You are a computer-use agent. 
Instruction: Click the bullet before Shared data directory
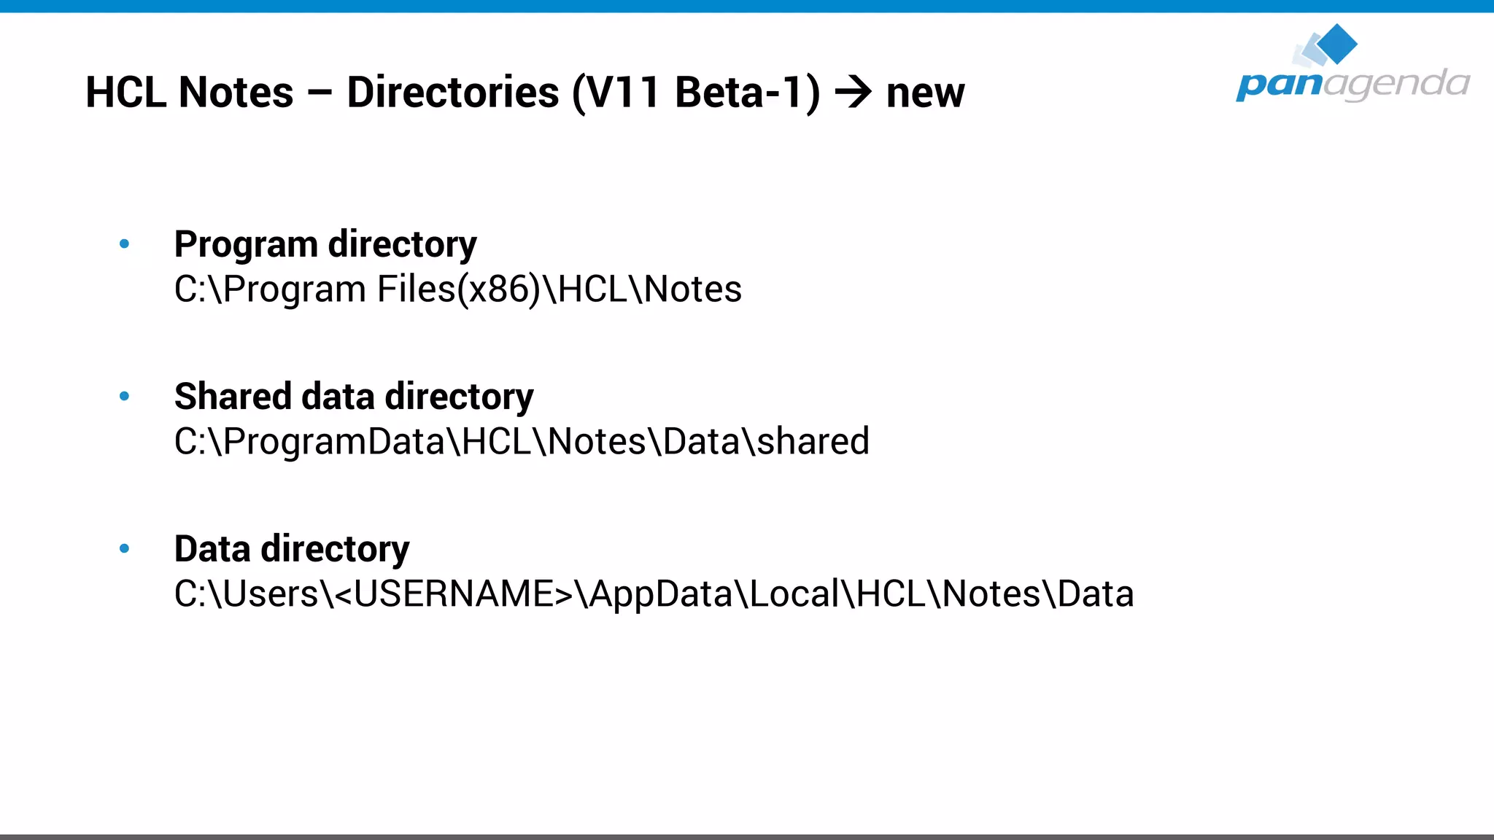125,397
